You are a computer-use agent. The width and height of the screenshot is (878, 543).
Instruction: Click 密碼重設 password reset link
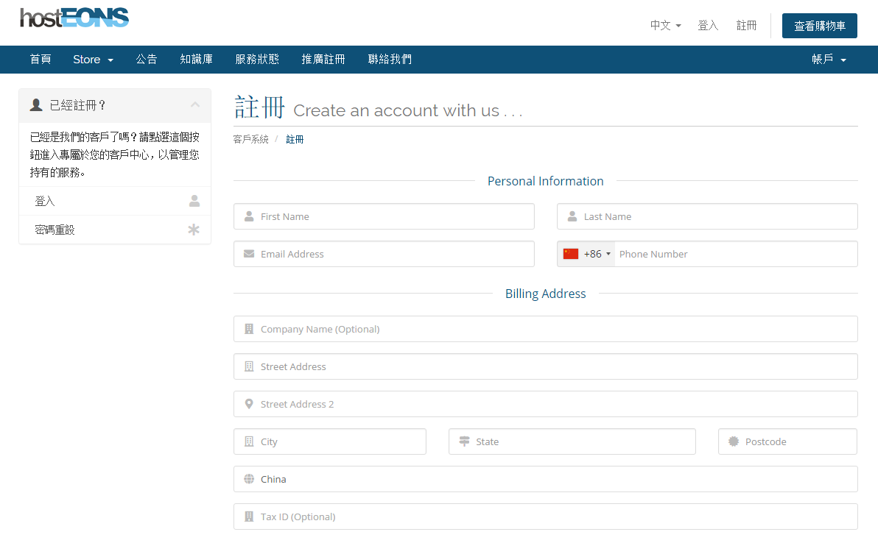(115, 230)
